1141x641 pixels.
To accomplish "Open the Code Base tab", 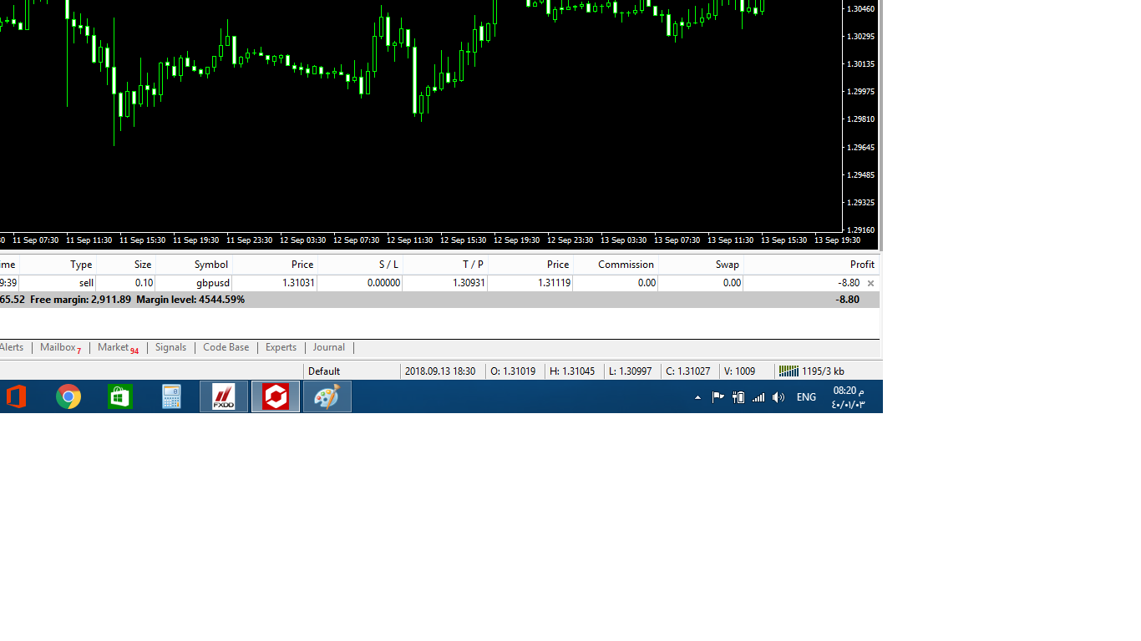I will tap(226, 347).
